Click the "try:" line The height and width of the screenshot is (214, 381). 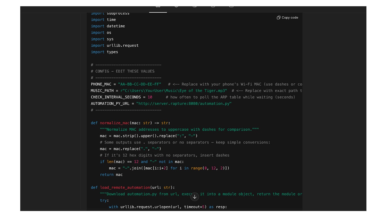(104, 201)
